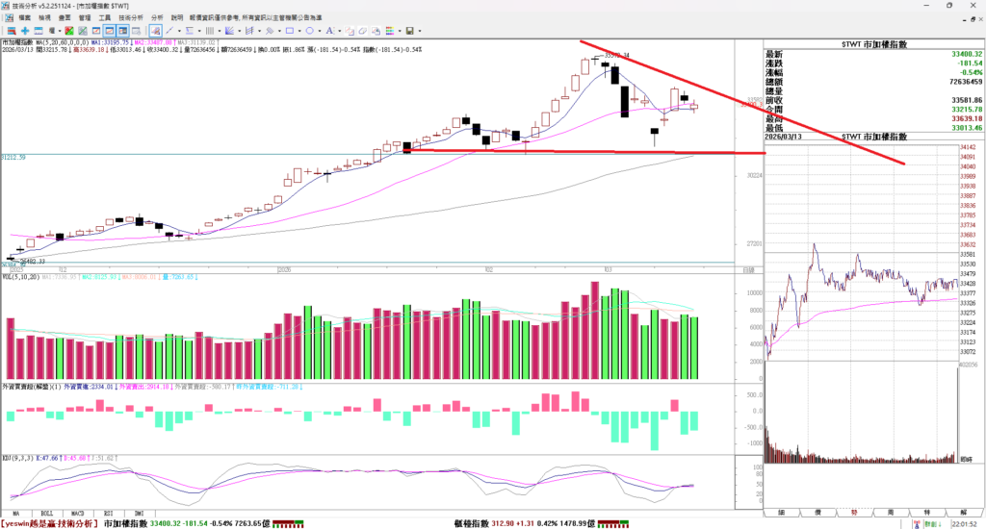
Task: Select the ellipse drawing tool
Action: 310,31
